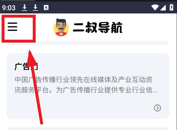This screenshot has width=177, height=130.
Task: Tap the first download status icon
Action: click(24, 8)
